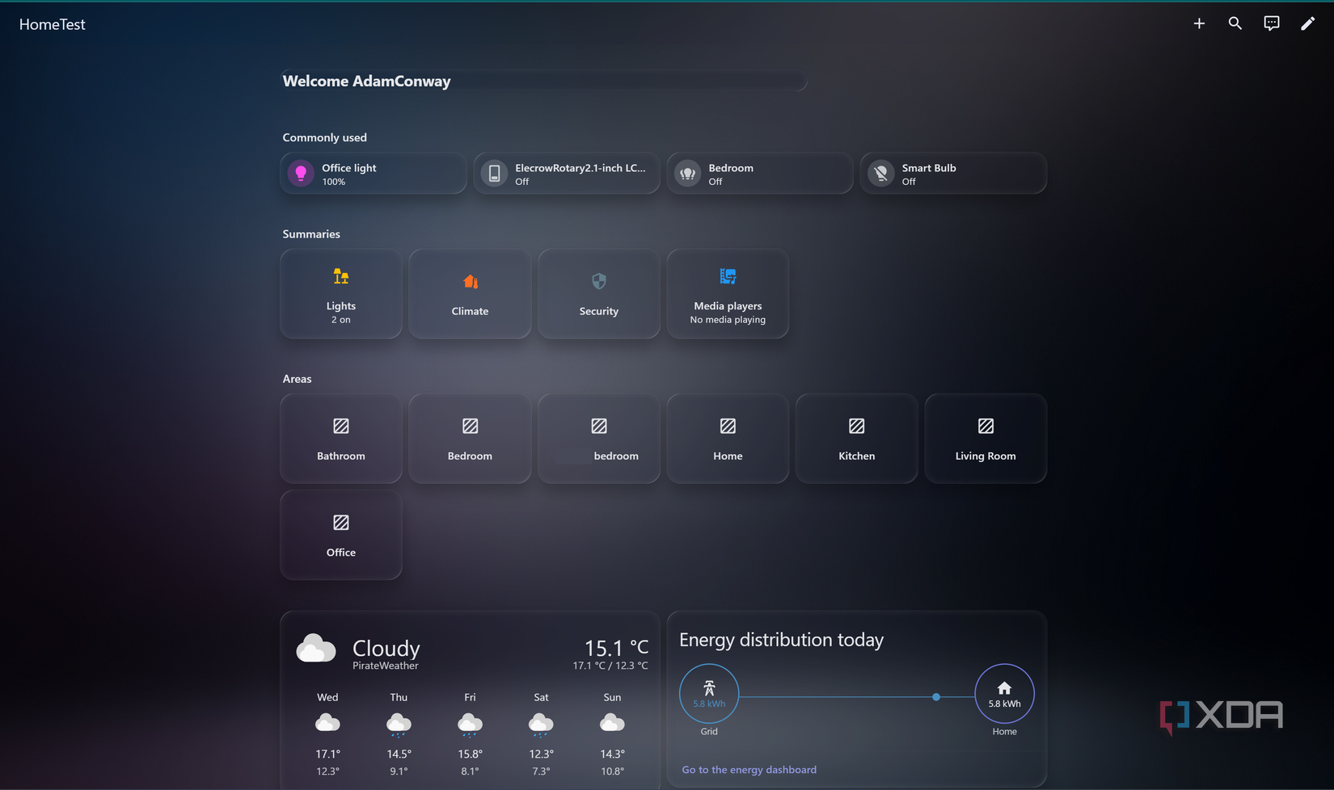The width and height of the screenshot is (1334, 790).
Task: Click the Media players icon
Action: [727, 275]
